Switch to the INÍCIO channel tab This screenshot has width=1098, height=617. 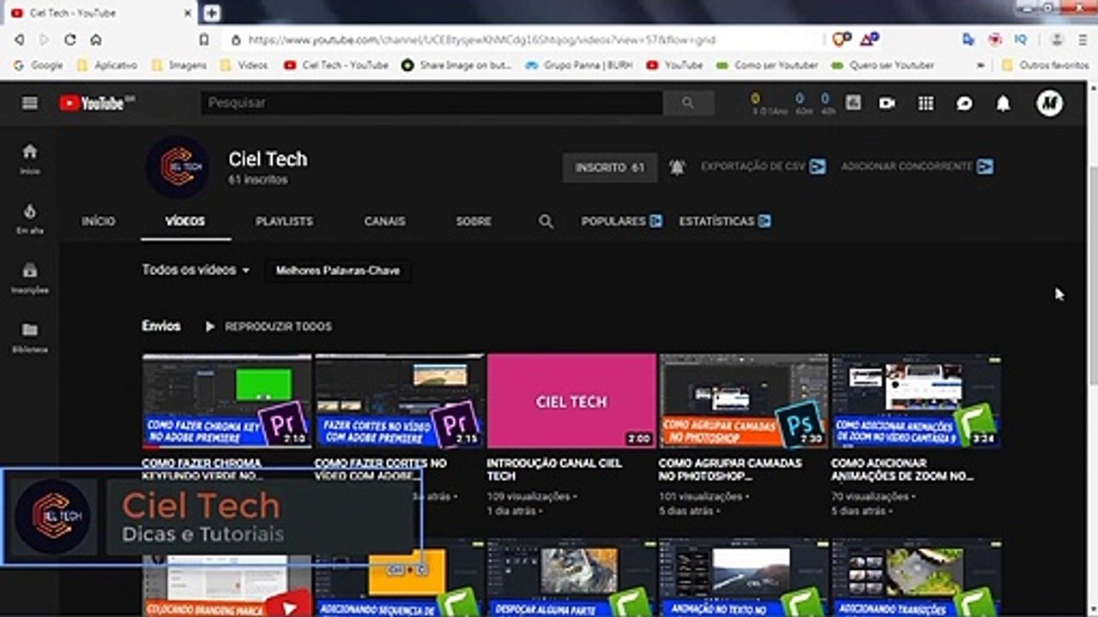pos(99,221)
